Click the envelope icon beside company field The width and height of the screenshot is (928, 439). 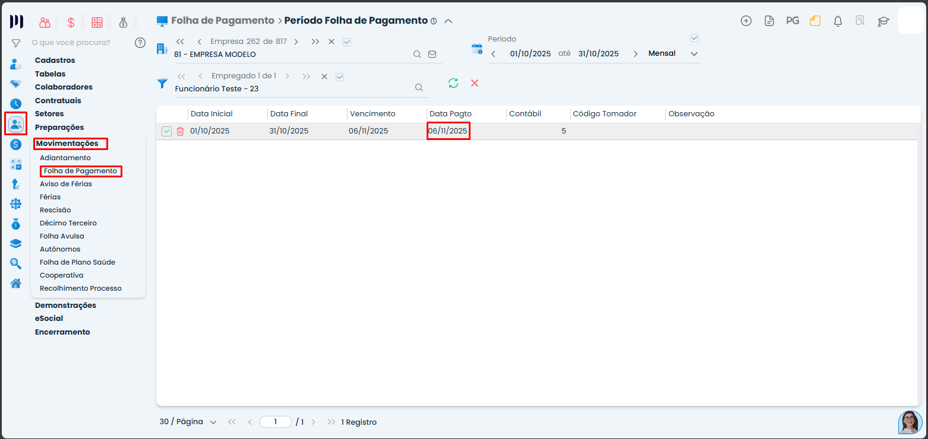(x=432, y=54)
